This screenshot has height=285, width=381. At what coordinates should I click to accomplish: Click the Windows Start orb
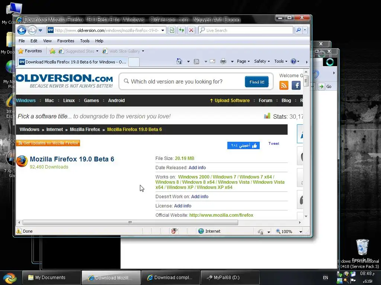pos(10,278)
